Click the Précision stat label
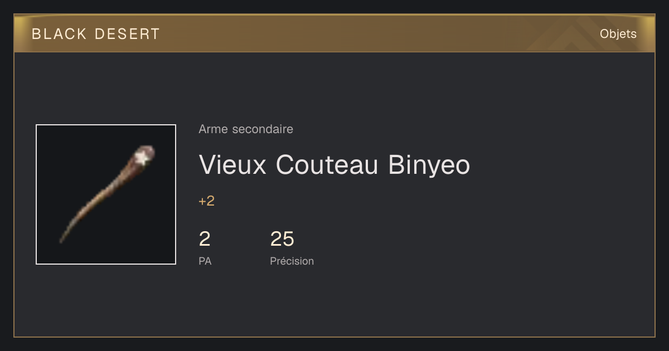 click(x=292, y=261)
